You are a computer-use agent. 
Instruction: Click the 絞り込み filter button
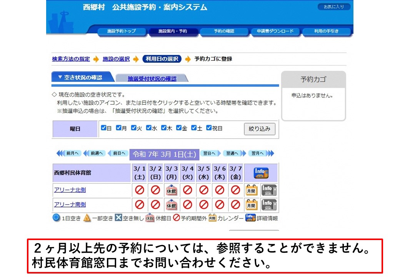[x=260, y=129]
